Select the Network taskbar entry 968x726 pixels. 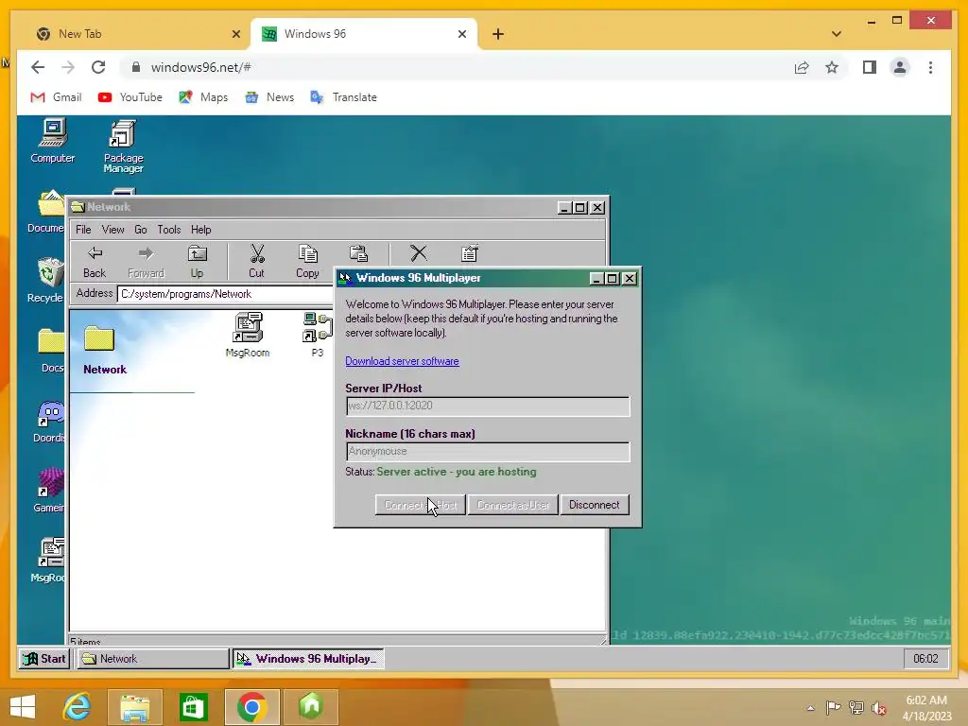152,659
